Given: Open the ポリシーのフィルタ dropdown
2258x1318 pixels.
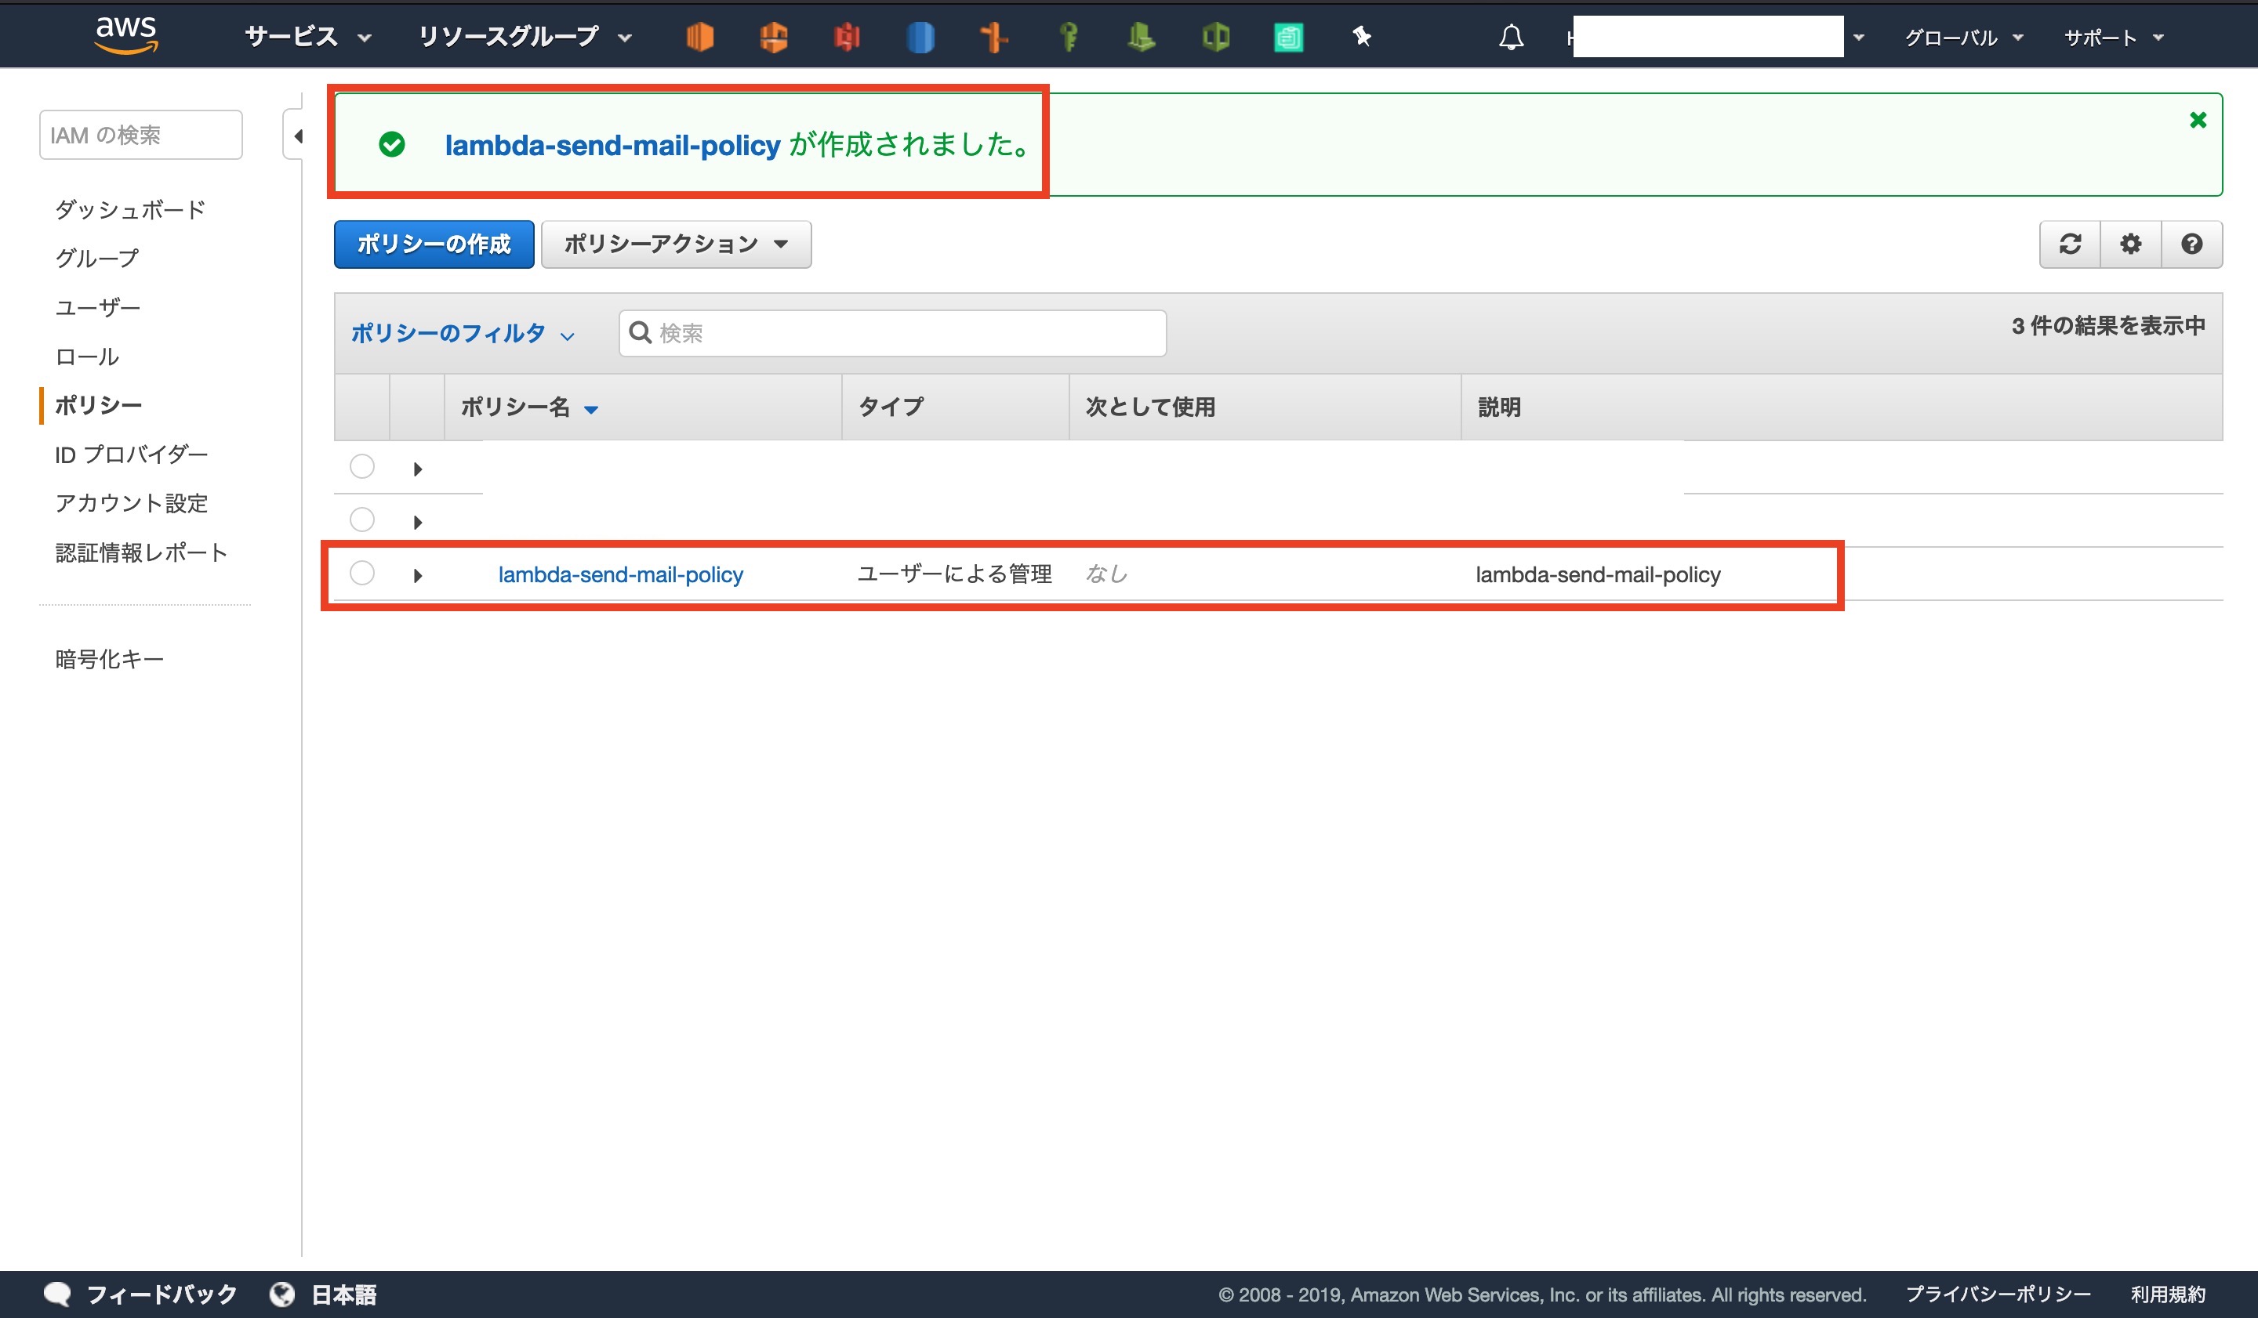Looking at the screenshot, I should click(x=462, y=334).
